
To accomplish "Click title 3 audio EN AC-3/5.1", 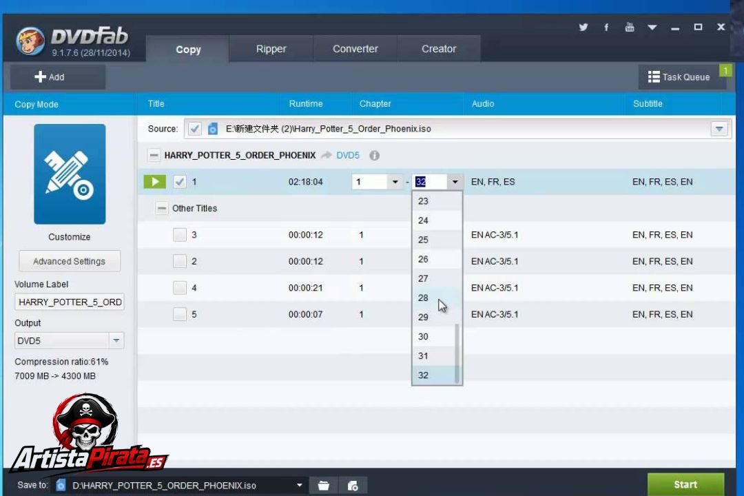I will pos(495,235).
